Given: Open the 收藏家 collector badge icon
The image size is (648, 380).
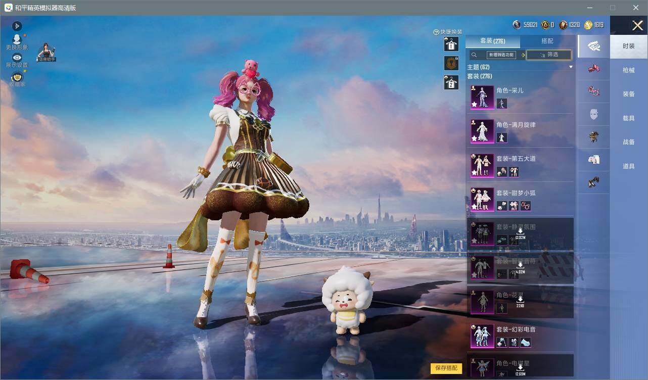Looking at the screenshot, I should 17,77.
